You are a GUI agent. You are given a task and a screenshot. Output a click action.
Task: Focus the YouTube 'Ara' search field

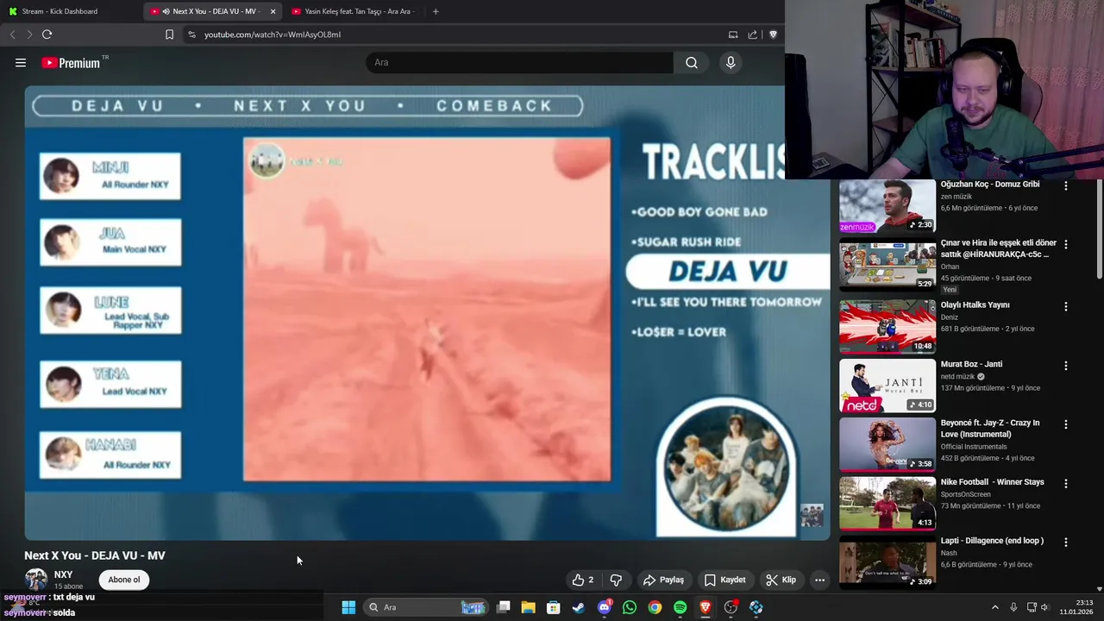tap(520, 62)
